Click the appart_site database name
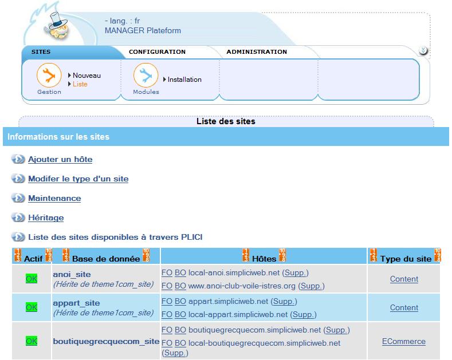452x360 pixels. pos(76,303)
